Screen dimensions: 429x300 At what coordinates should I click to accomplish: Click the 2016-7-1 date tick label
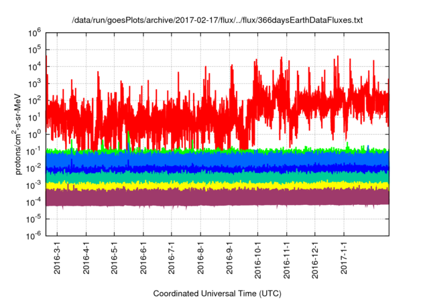[x=172, y=258]
